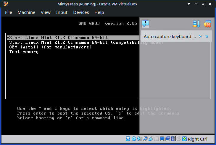Dismiss the Auto capture keyboard notification
The width and height of the screenshot is (216, 145).
(x=207, y=36)
